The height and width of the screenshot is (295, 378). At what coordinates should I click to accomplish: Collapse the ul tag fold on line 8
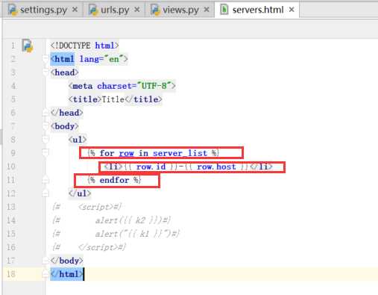[x=45, y=140]
